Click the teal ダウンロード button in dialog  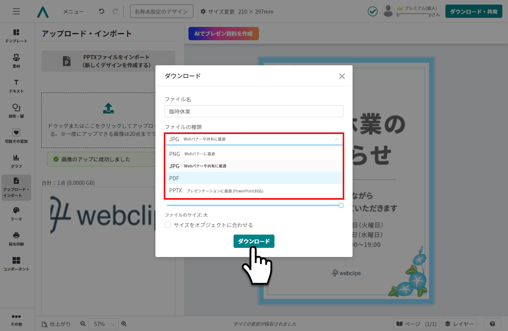254,241
